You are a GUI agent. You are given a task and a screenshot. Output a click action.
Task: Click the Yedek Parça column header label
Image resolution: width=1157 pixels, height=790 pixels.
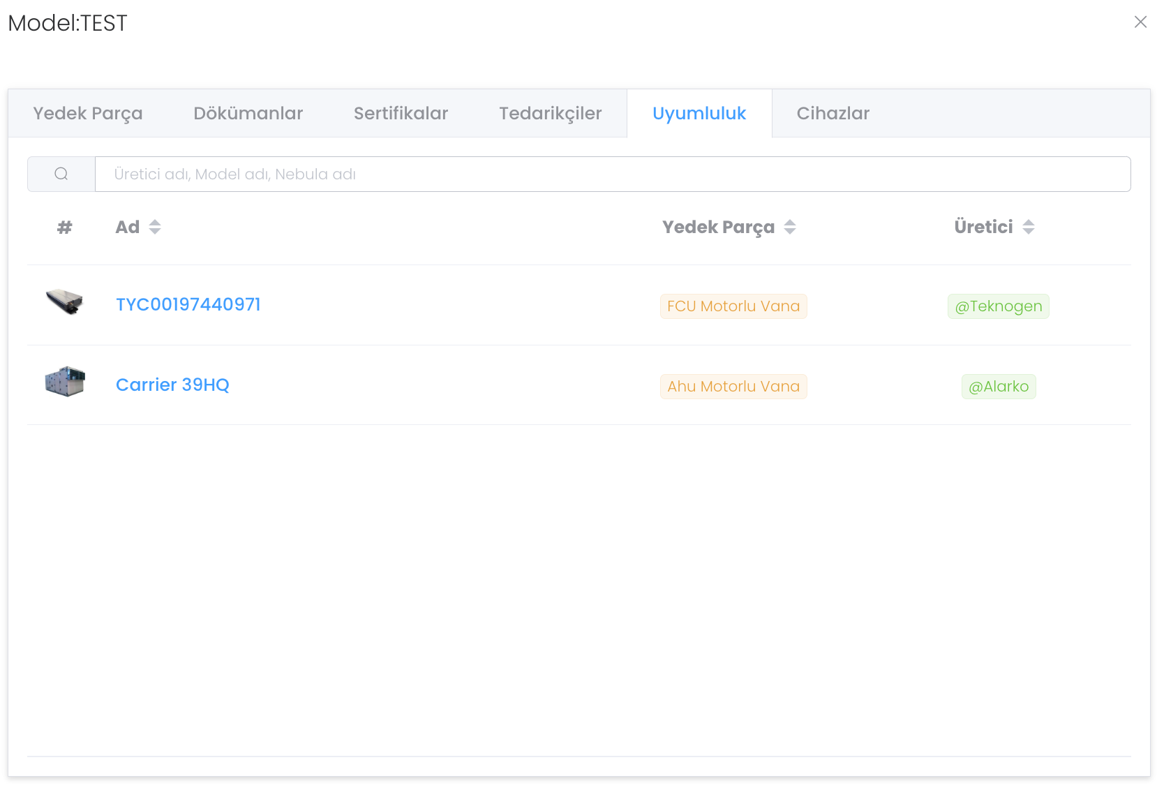point(718,228)
